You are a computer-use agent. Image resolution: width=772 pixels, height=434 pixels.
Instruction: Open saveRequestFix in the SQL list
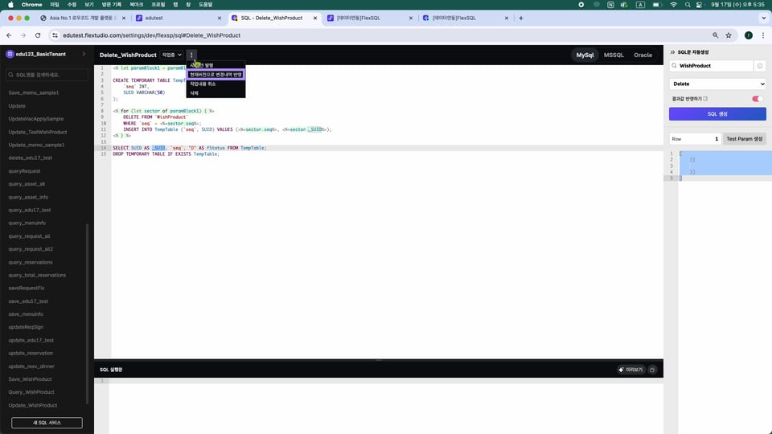pyautogui.click(x=27, y=288)
